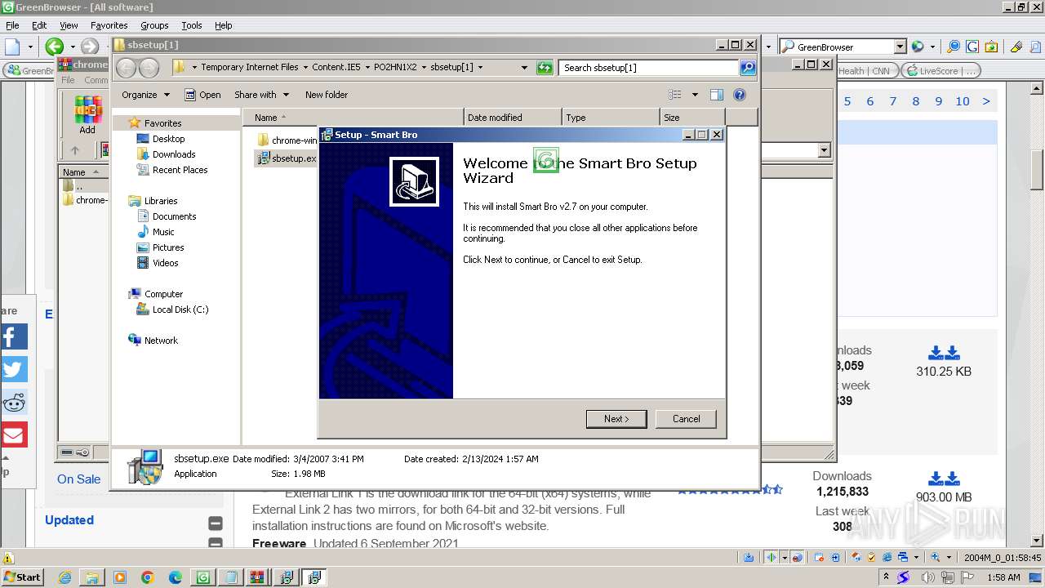
Task: Expand the Temporary Internet Files breadcrumb arrow
Action: pos(305,68)
